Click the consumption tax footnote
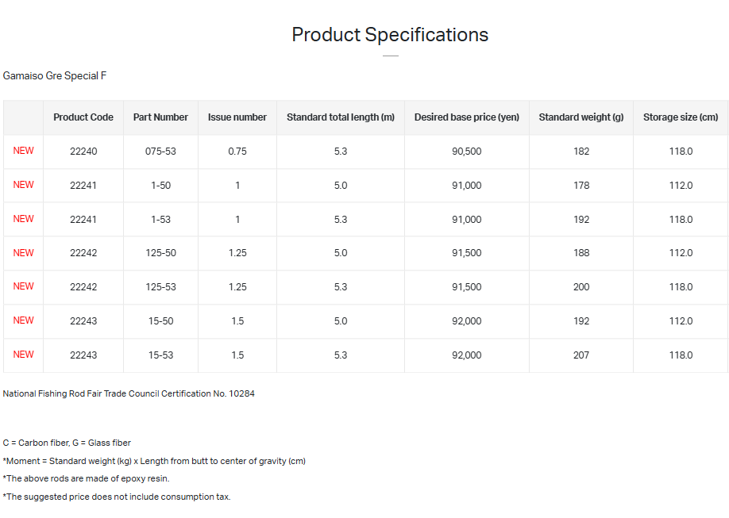Viewport: 729px width, 518px height. coord(117,497)
